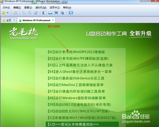The image size is (159, 127).
Task: Click the laomaotao.net logo text
Action: pyautogui.click(x=24, y=38)
